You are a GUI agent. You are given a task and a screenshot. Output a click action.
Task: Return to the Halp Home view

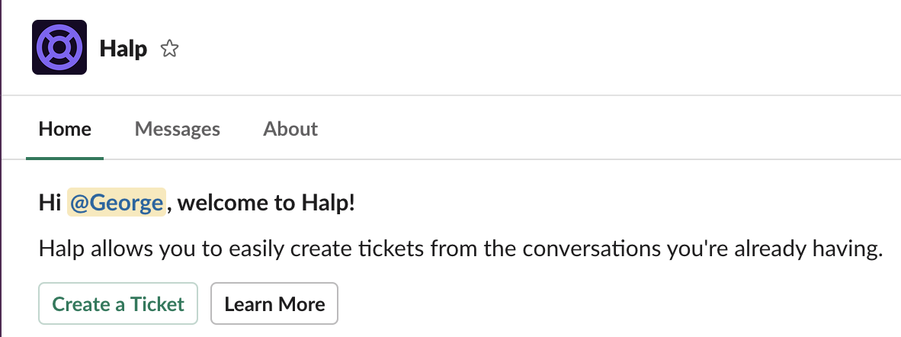[65, 129]
